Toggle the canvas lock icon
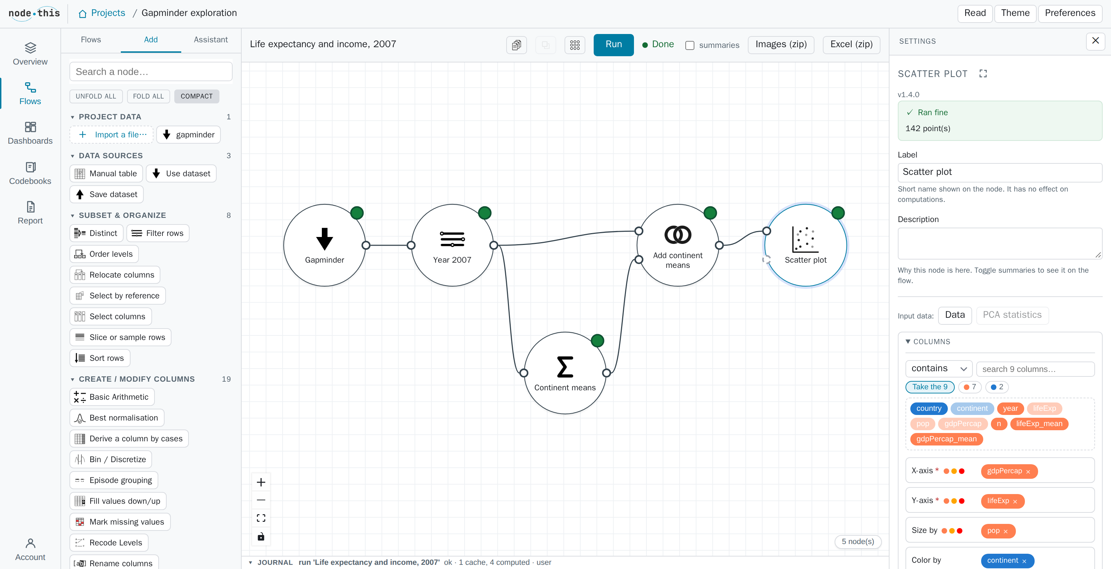The image size is (1111, 569). point(261,537)
